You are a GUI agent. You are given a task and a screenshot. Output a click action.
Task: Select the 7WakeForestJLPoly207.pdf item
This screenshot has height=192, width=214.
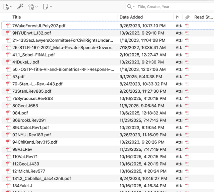(39, 26)
